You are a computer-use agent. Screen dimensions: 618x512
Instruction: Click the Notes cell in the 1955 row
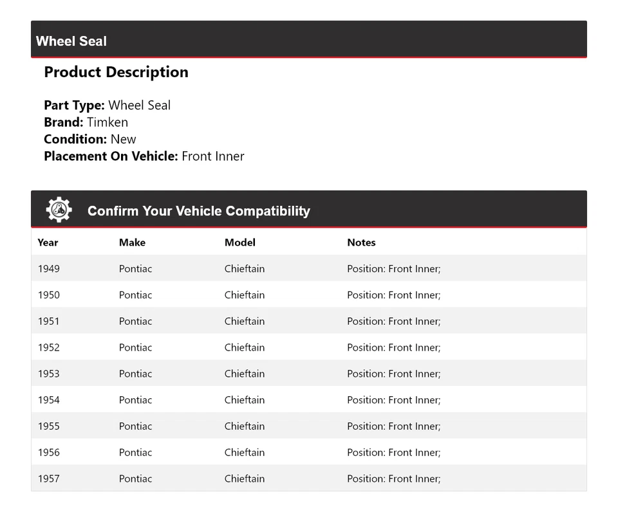tap(393, 426)
